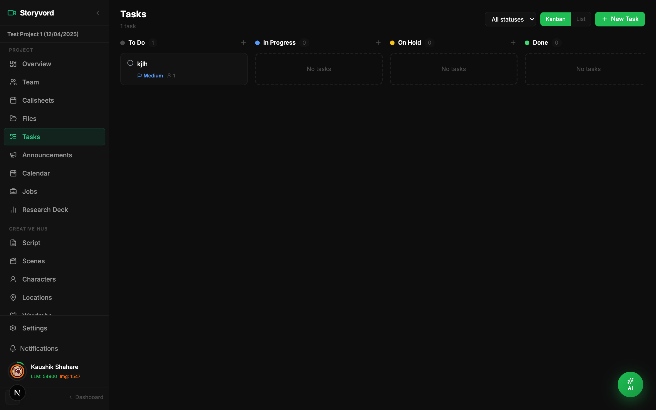
Task: Click the Calendar icon in the sidebar
Action: (x=13, y=173)
